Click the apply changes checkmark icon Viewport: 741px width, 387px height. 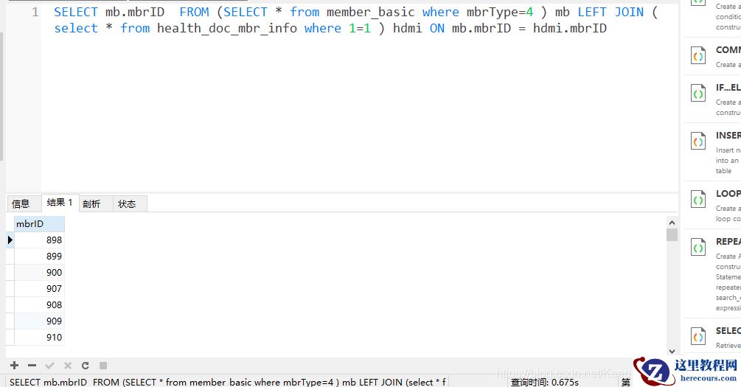click(49, 366)
